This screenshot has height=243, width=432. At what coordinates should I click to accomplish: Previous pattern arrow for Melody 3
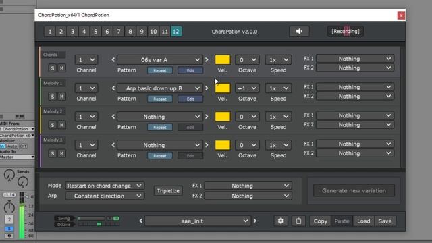pyautogui.click(x=113, y=145)
